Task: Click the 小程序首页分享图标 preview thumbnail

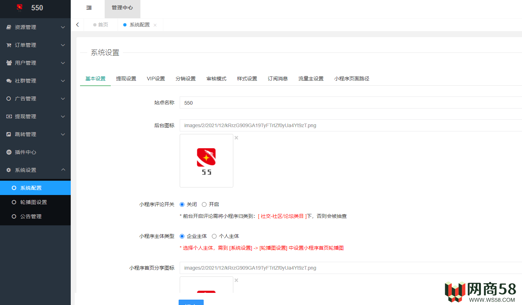Action: (x=207, y=285)
